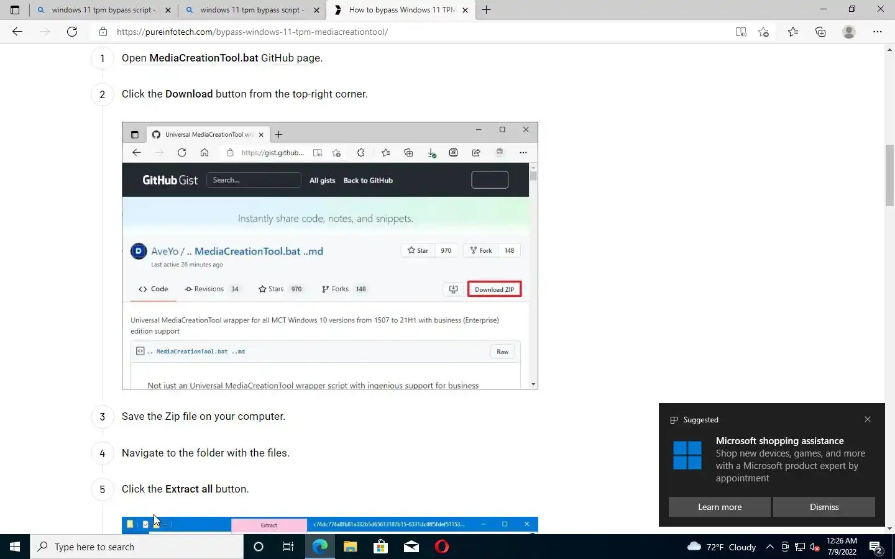This screenshot has width=895, height=559.
Task: Add this page to favorites
Action: (x=764, y=32)
